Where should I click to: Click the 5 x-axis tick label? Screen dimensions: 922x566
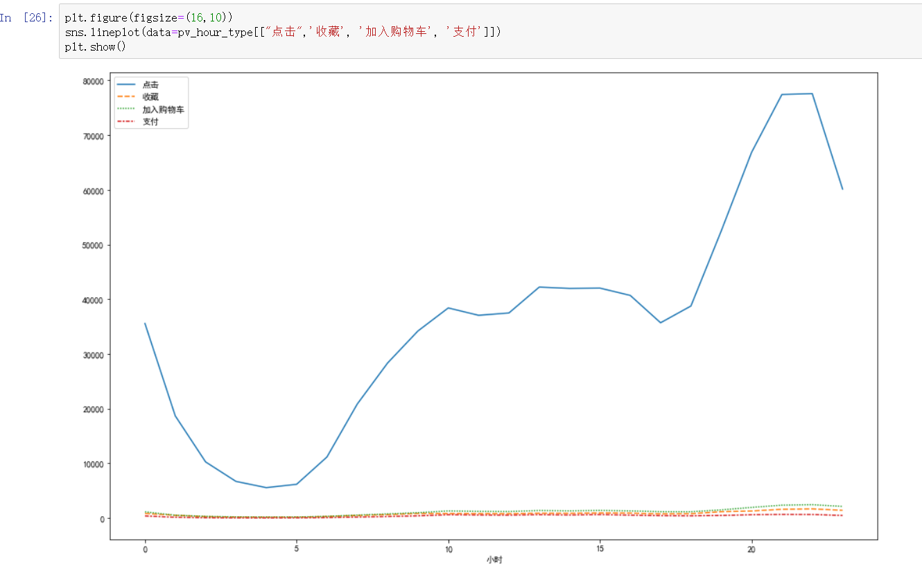click(297, 549)
